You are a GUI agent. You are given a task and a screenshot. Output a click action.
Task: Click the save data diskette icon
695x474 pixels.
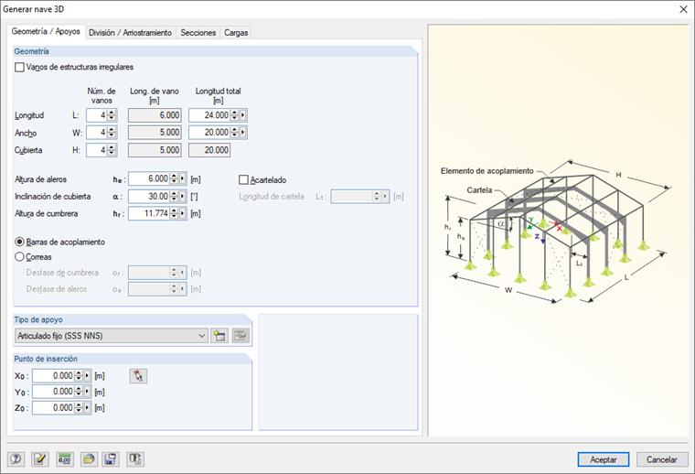111,459
